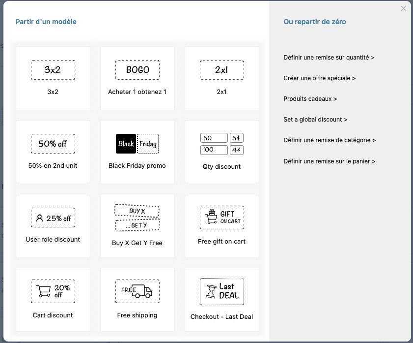
Task: Click the 'Free shipping' caption
Action: [x=137, y=315]
